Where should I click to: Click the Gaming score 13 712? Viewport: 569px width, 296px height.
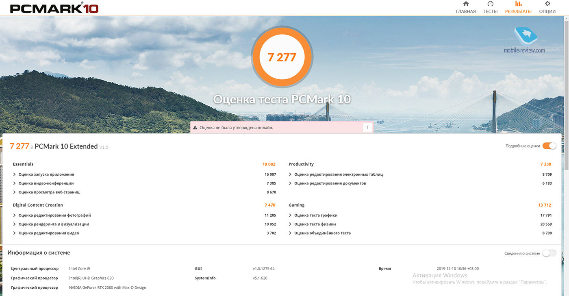[x=545, y=205]
